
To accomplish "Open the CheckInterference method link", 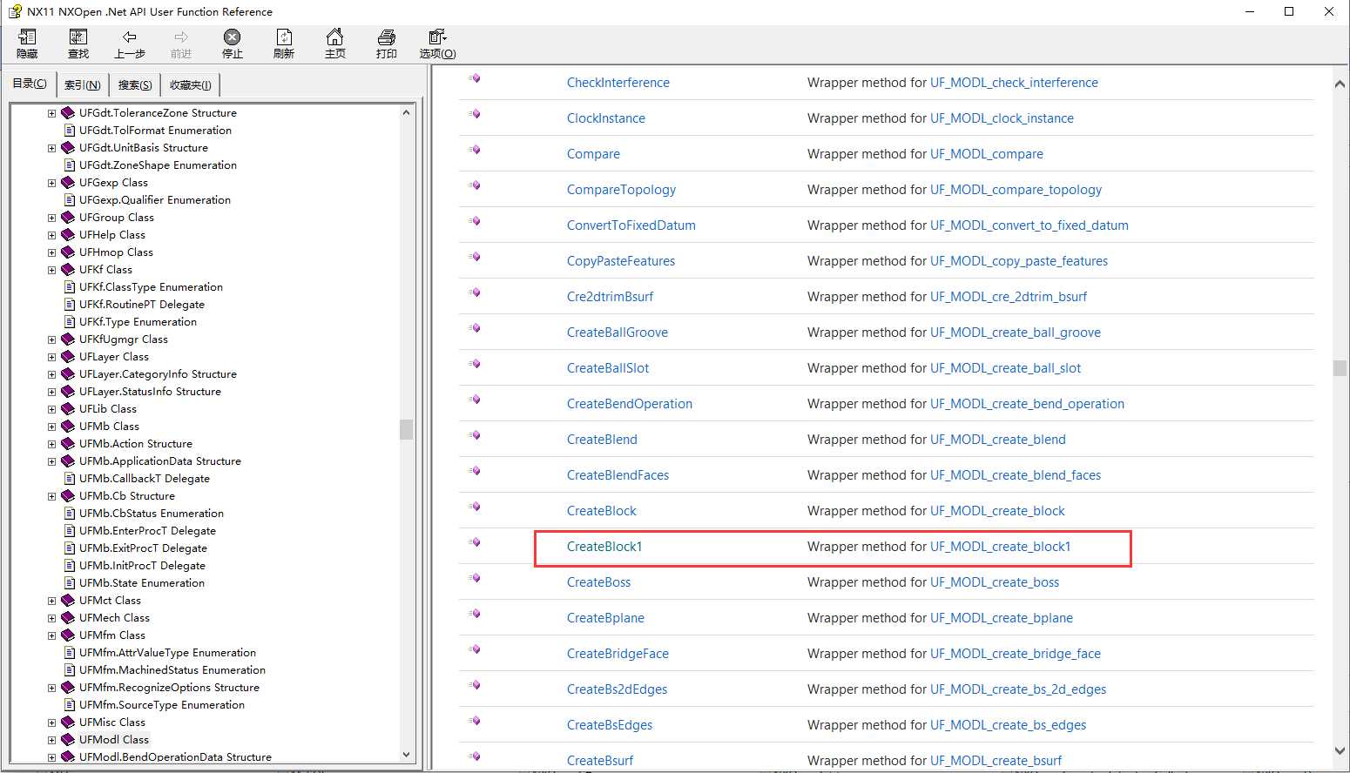I will (618, 83).
